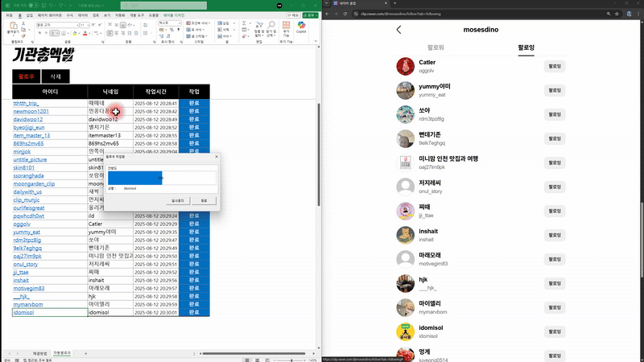Click the AutoSum sigma icon

[245, 23]
